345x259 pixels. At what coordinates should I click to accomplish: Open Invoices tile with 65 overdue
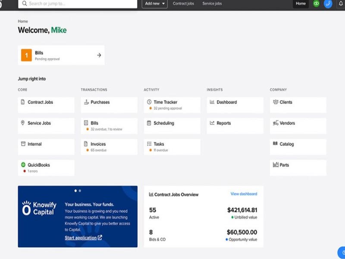click(109, 147)
